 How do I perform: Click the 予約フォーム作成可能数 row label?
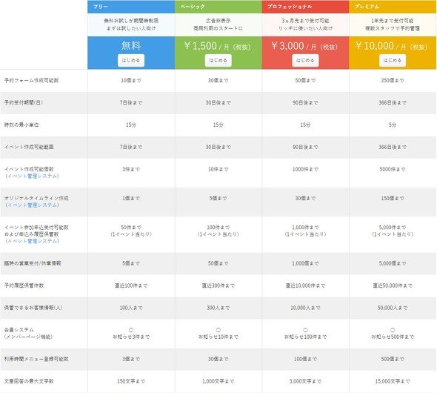32,81
